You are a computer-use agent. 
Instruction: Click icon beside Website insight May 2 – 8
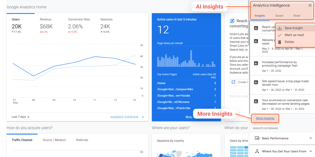tap(256, 41)
